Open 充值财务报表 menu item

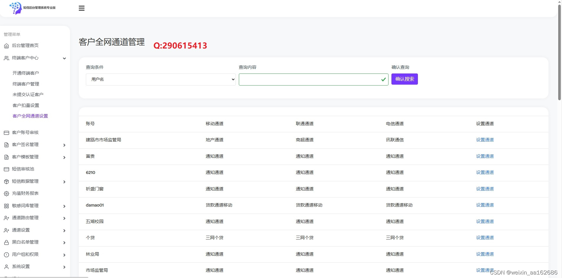click(25, 193)
